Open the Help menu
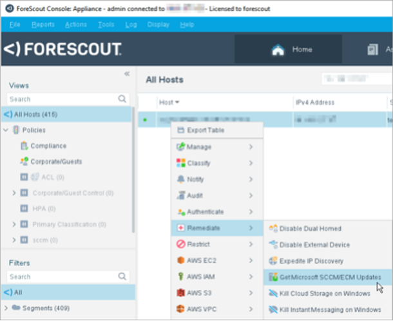This screenshot has width=393, height=321. coord(187,24)
